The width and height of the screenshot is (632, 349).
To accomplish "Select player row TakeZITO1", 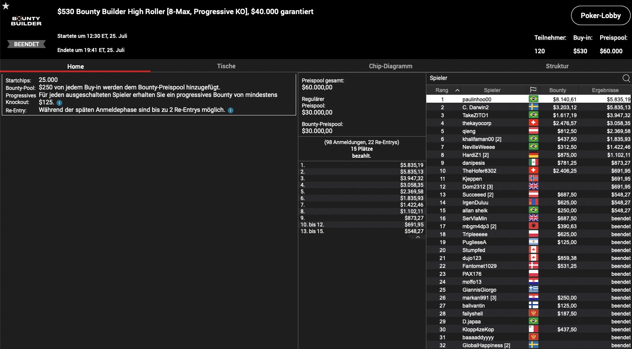I will [x=475, y=115].
